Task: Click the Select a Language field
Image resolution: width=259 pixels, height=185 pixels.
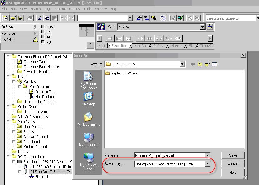Action: [231, 18]
